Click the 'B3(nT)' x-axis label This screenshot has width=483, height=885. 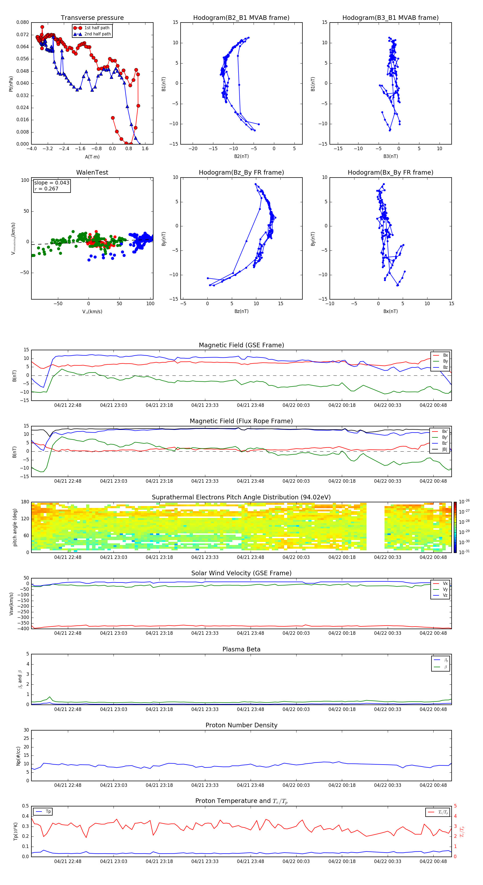coord(390,156)
